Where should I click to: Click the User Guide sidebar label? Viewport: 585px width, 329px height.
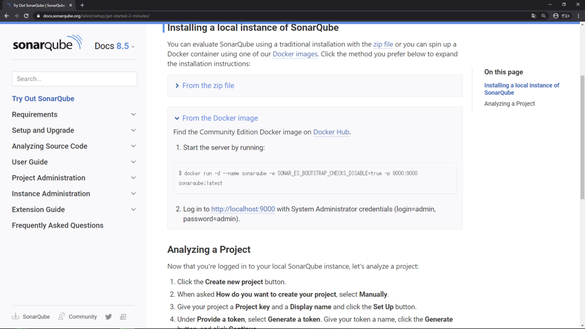pyautogui.click(x=30, y=162)
